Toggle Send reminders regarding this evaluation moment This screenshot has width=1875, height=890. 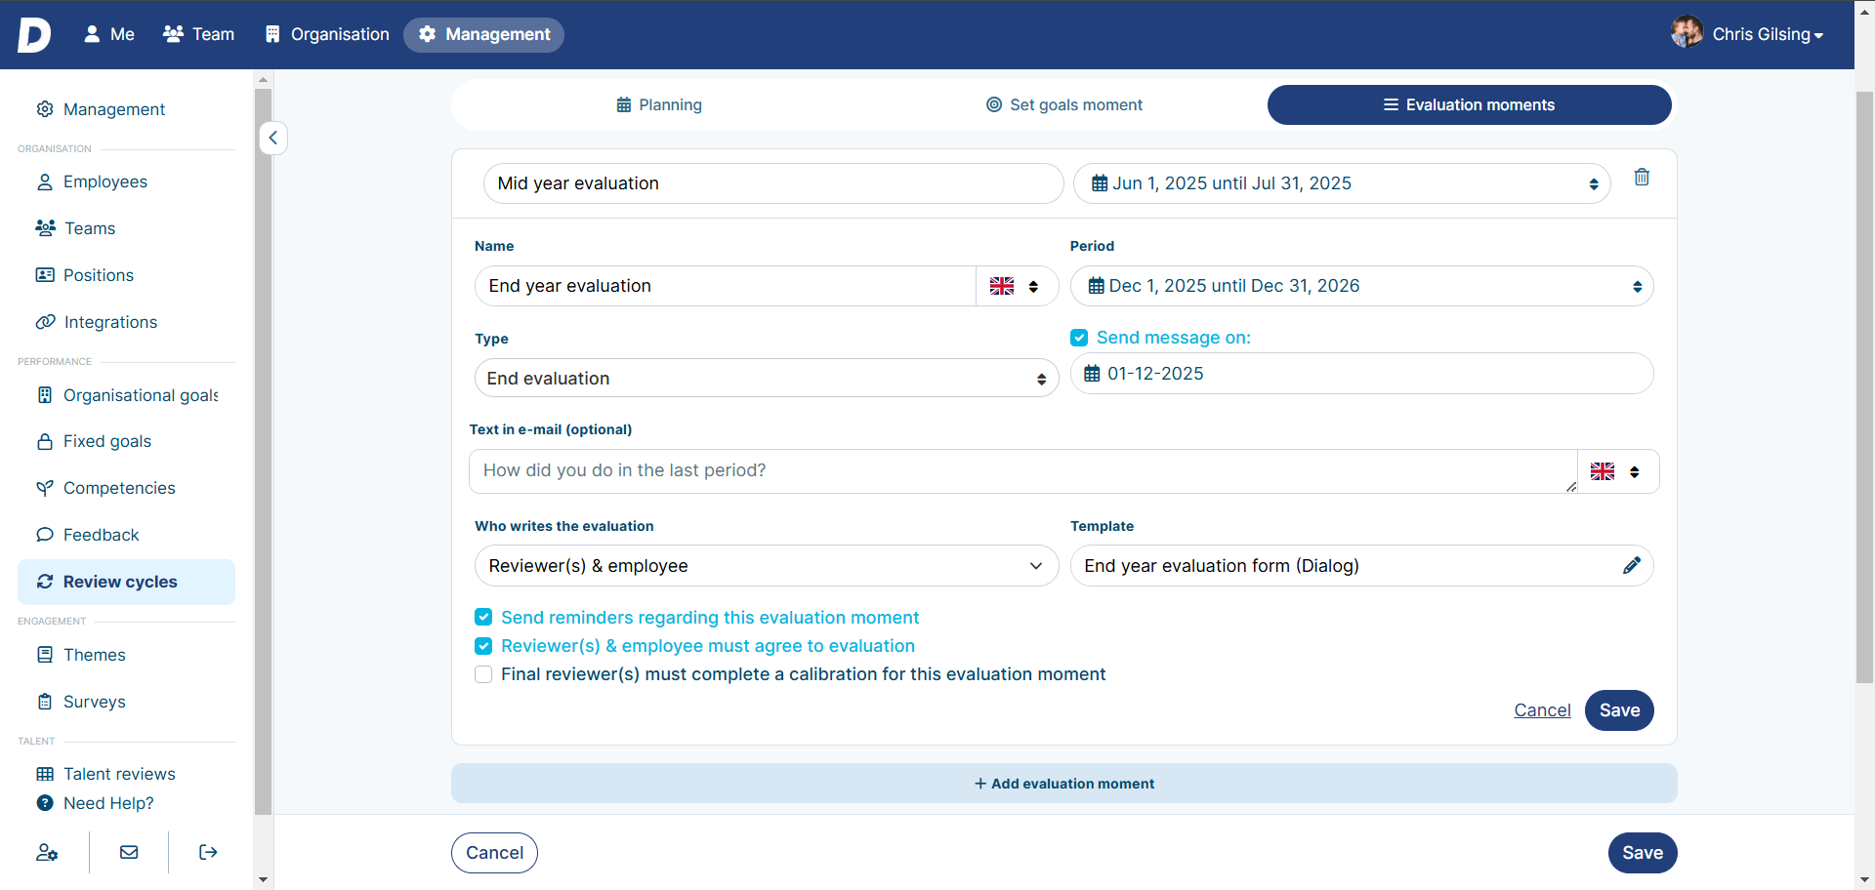click(x=483, y=617)
